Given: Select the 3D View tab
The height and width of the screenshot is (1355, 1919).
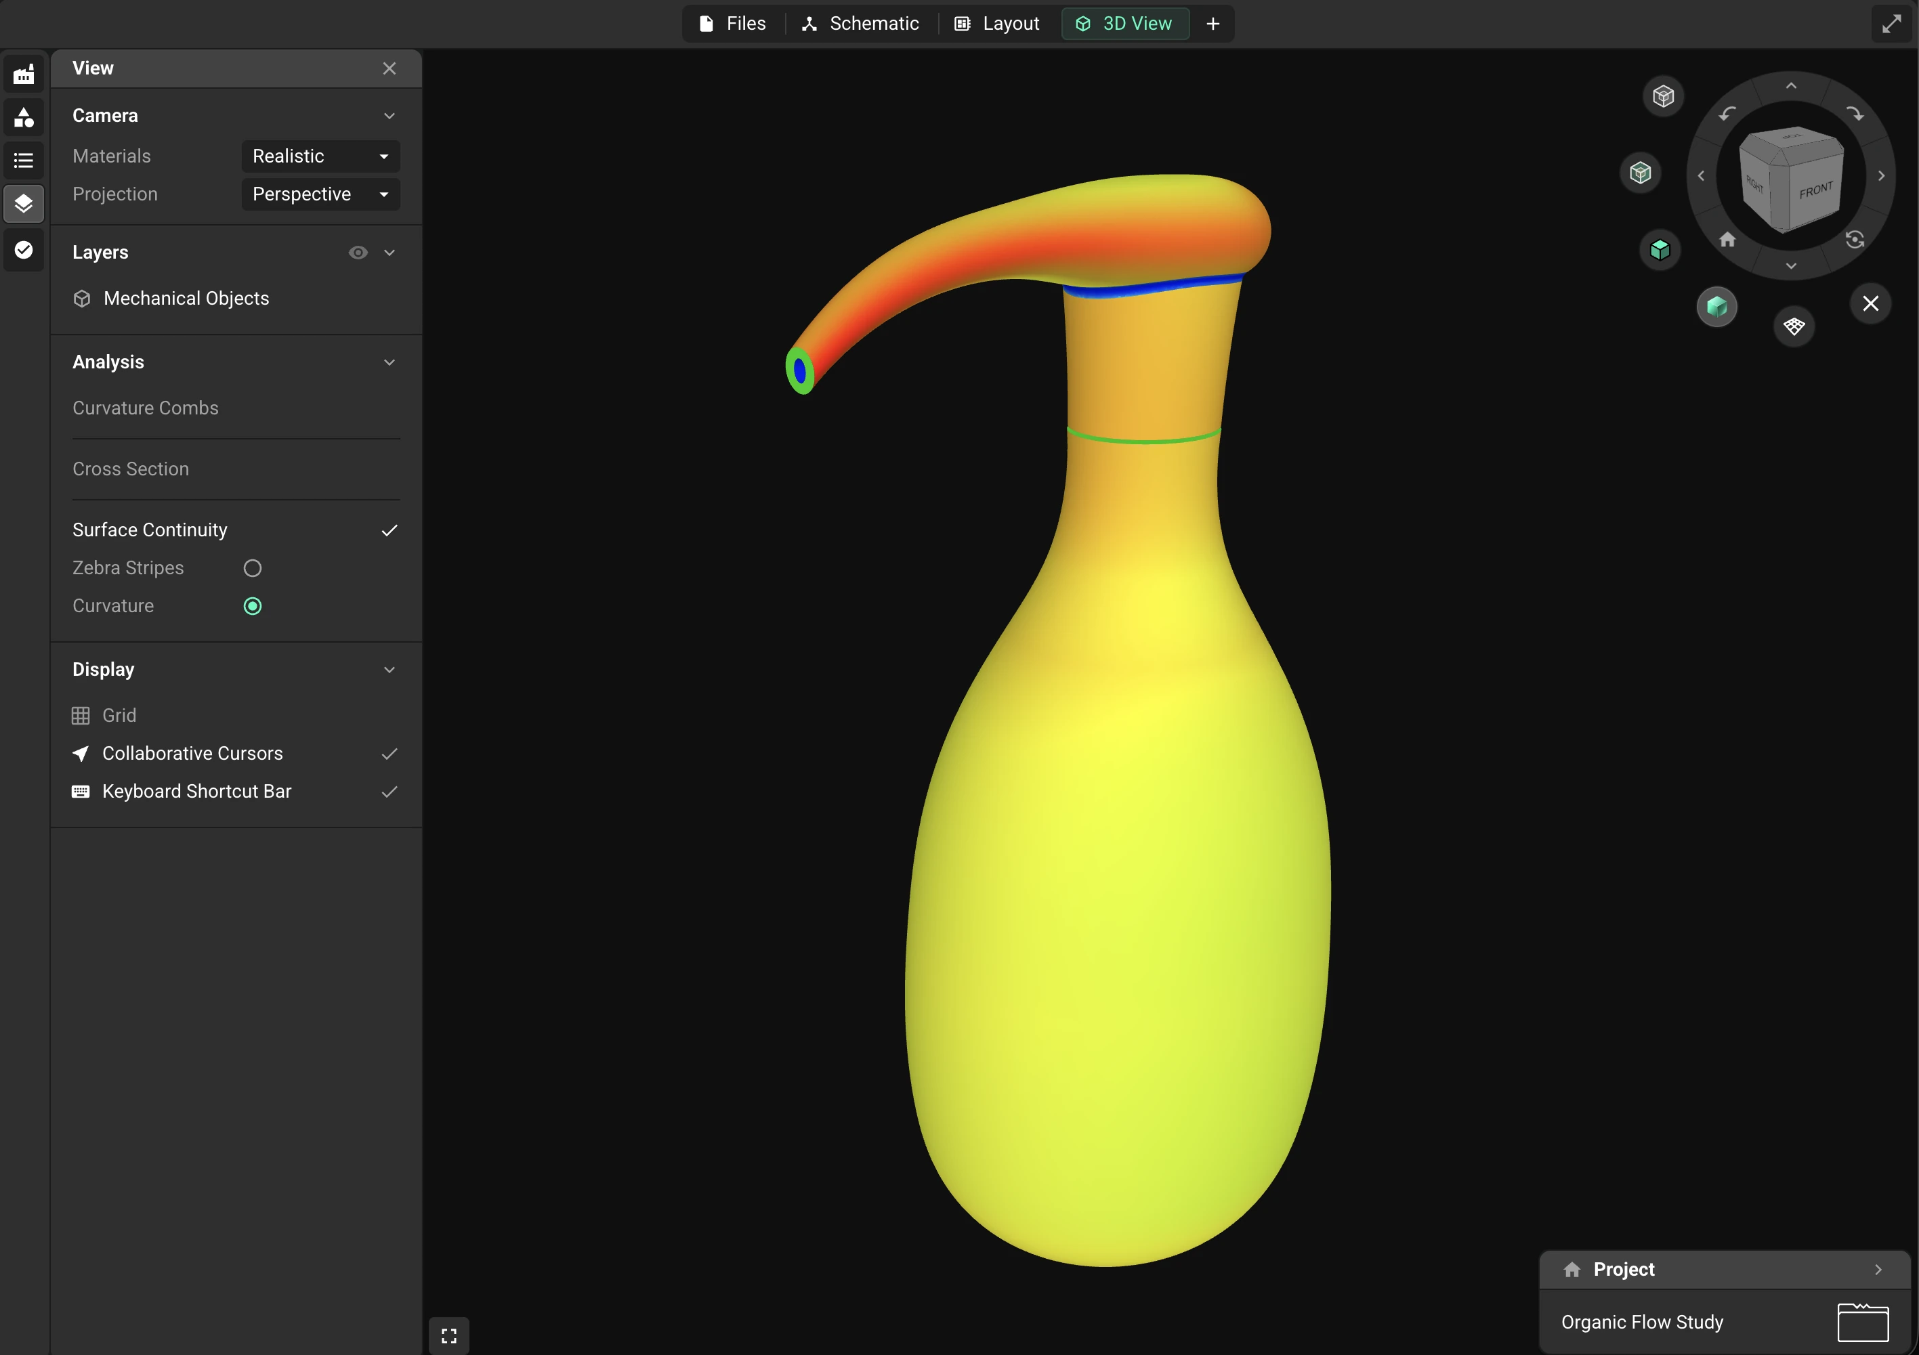Looking at the screenshot, I should point(1125,24).
